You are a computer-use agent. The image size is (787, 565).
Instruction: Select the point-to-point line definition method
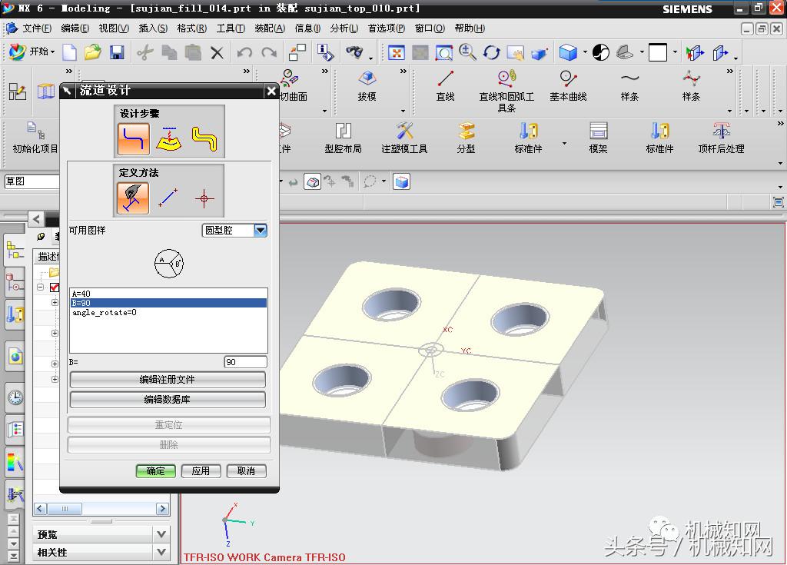[x=168, y=198]
